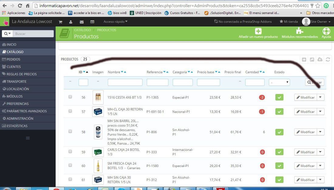Select checkbox for product 59
334x190 pixels.
coord(70,152)
